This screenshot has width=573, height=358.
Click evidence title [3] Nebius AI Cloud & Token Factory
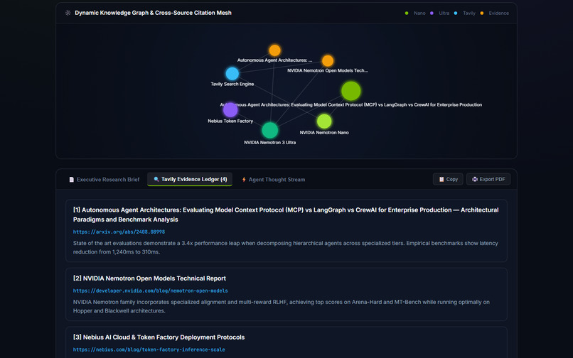pyautogui.click(x=159, y=337)
